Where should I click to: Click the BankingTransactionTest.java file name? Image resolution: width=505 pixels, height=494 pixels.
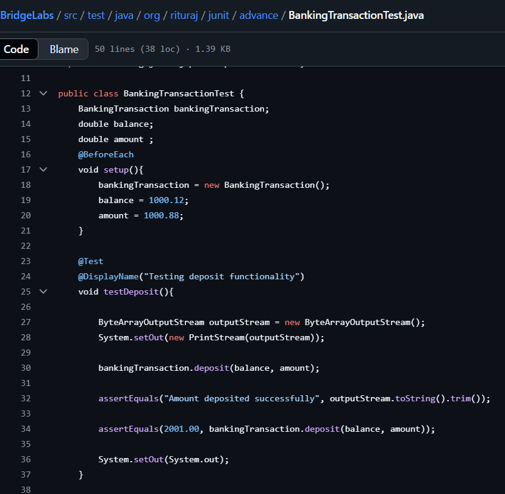tap(356, 15)
